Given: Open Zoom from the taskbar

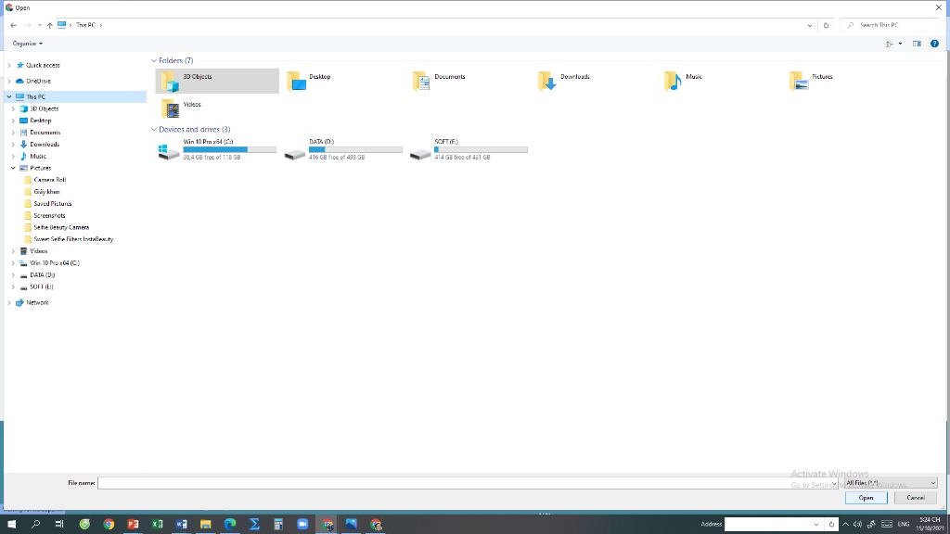Looking at the screenshot, I should 302,525.
